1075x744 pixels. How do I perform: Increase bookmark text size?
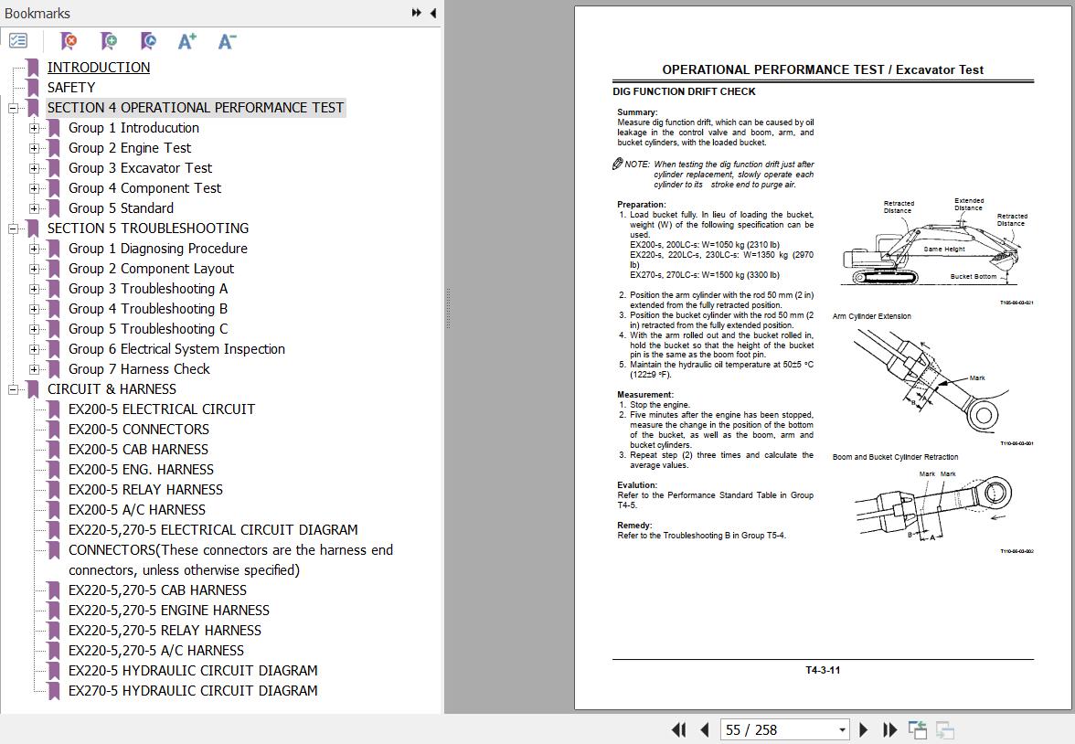(187, 41)
